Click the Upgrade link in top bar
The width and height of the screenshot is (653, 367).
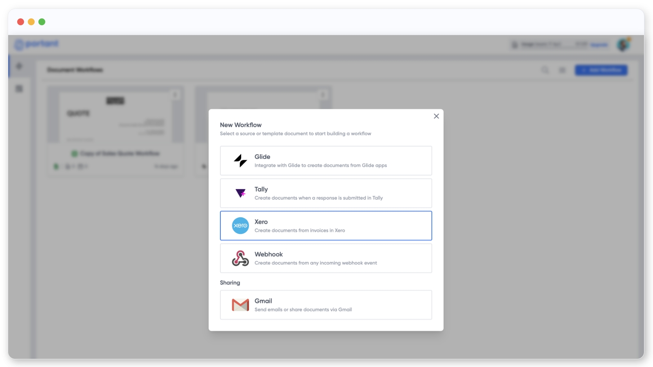(599, 44)
